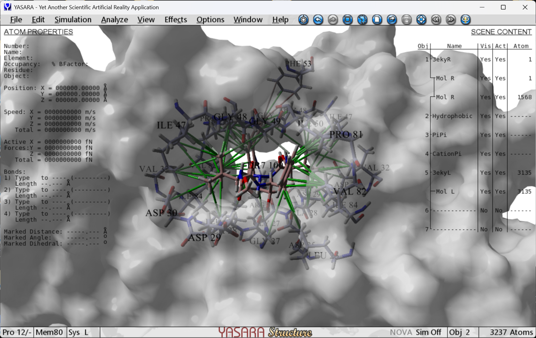Screen dimensions: 536x338
Task: Click the hexagon nut toolbar icon
Action: (x=303, y=19)
